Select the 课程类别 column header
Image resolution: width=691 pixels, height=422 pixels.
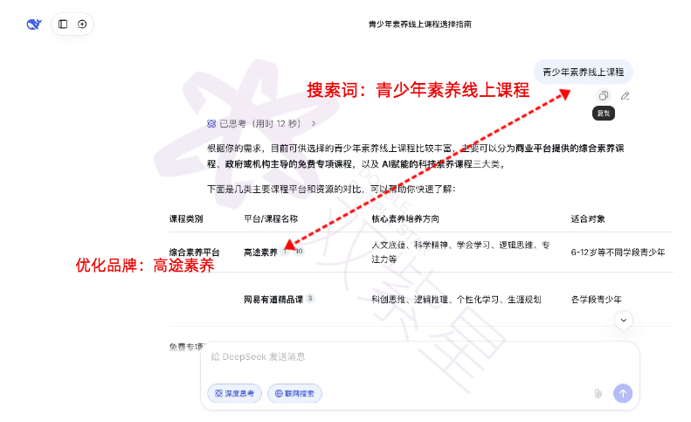186,218
